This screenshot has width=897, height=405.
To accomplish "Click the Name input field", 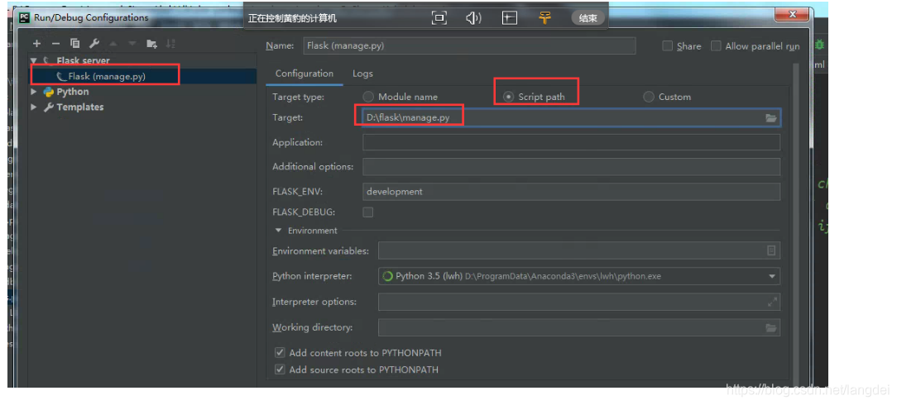I will coord(469,45).
